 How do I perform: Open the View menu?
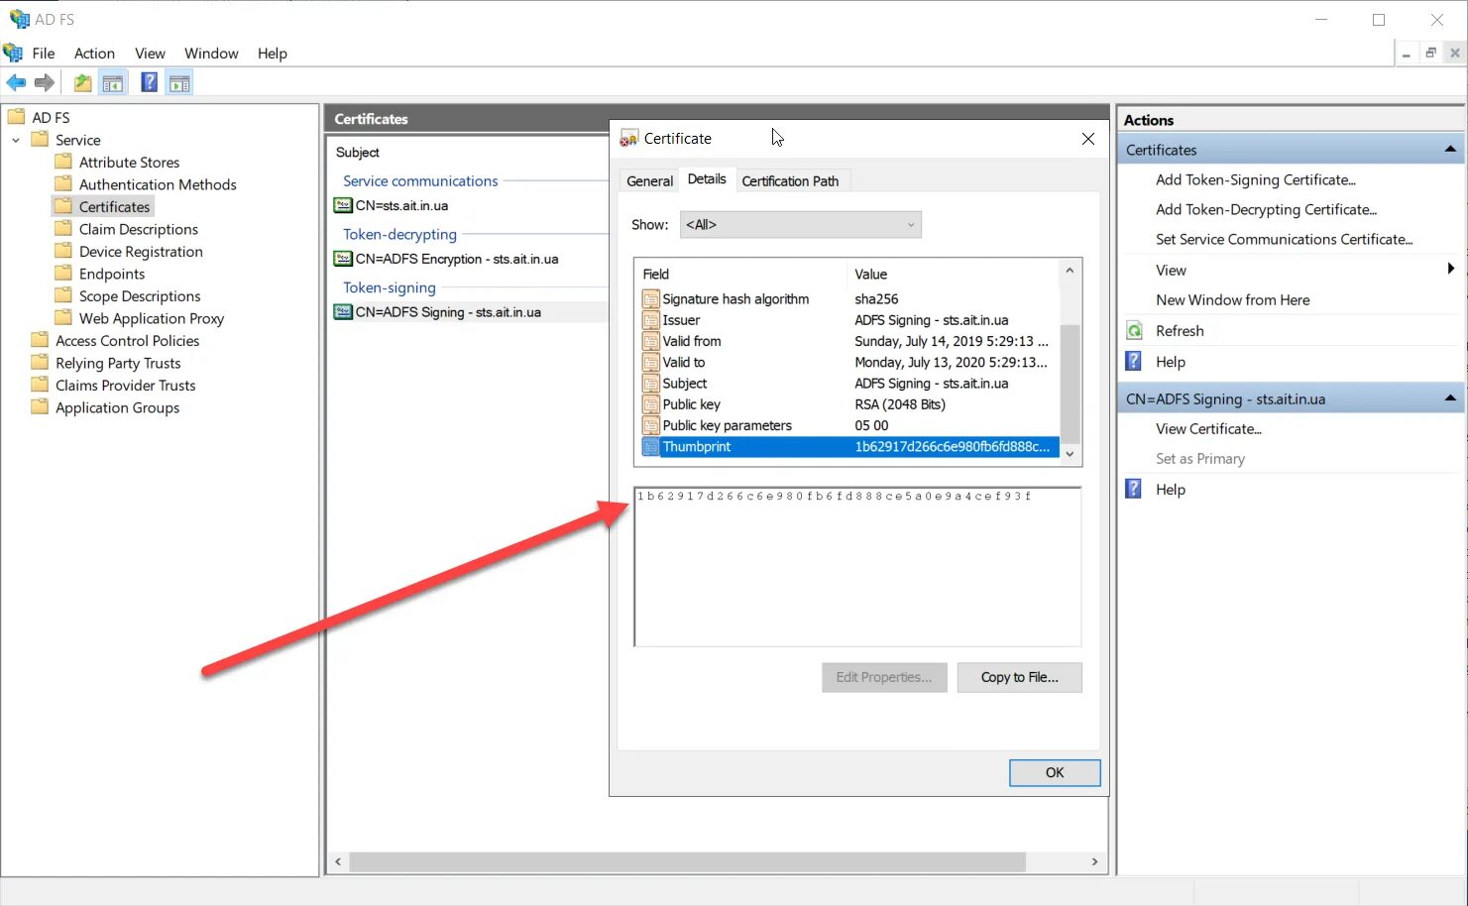point(150,54)
